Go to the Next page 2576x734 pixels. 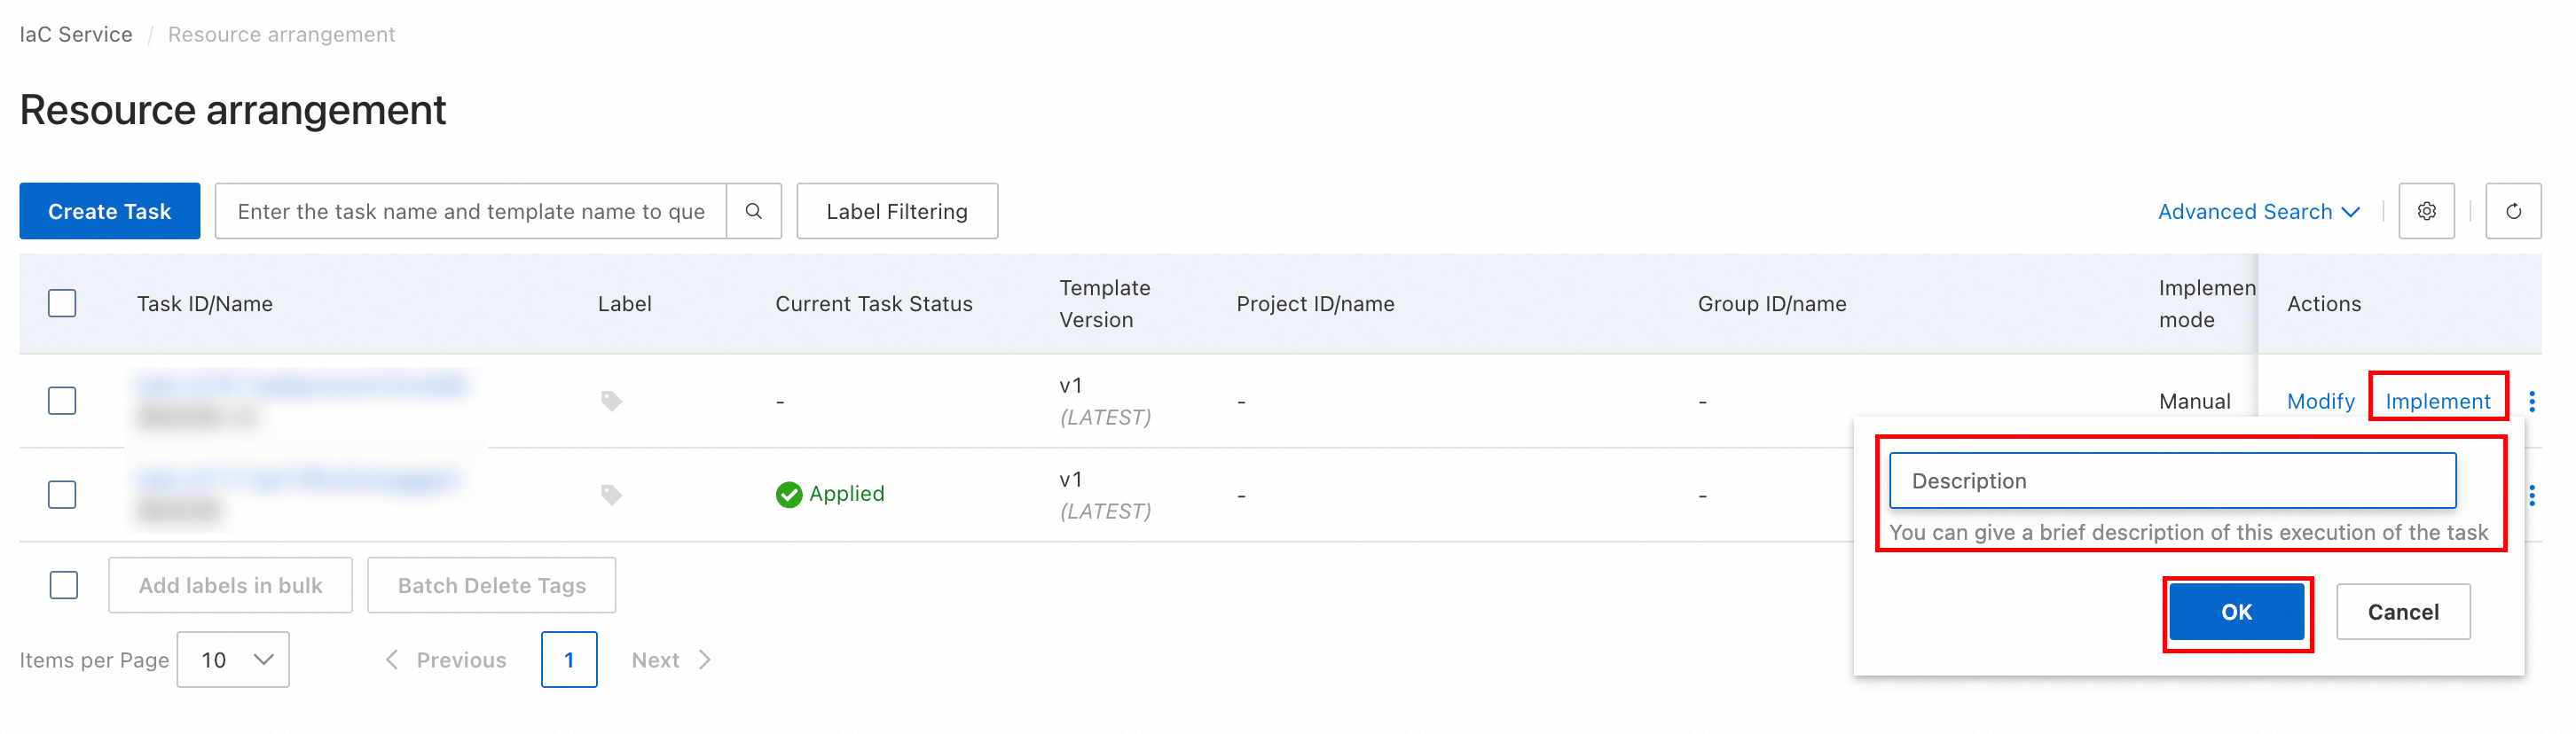click(671, 659)
